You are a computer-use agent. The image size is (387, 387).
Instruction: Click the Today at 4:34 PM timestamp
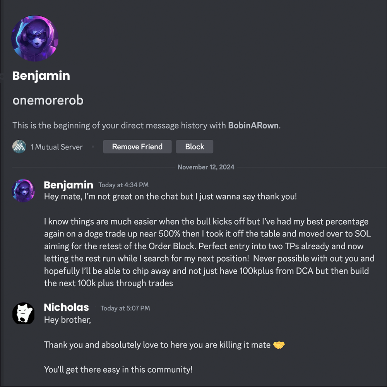123,185
